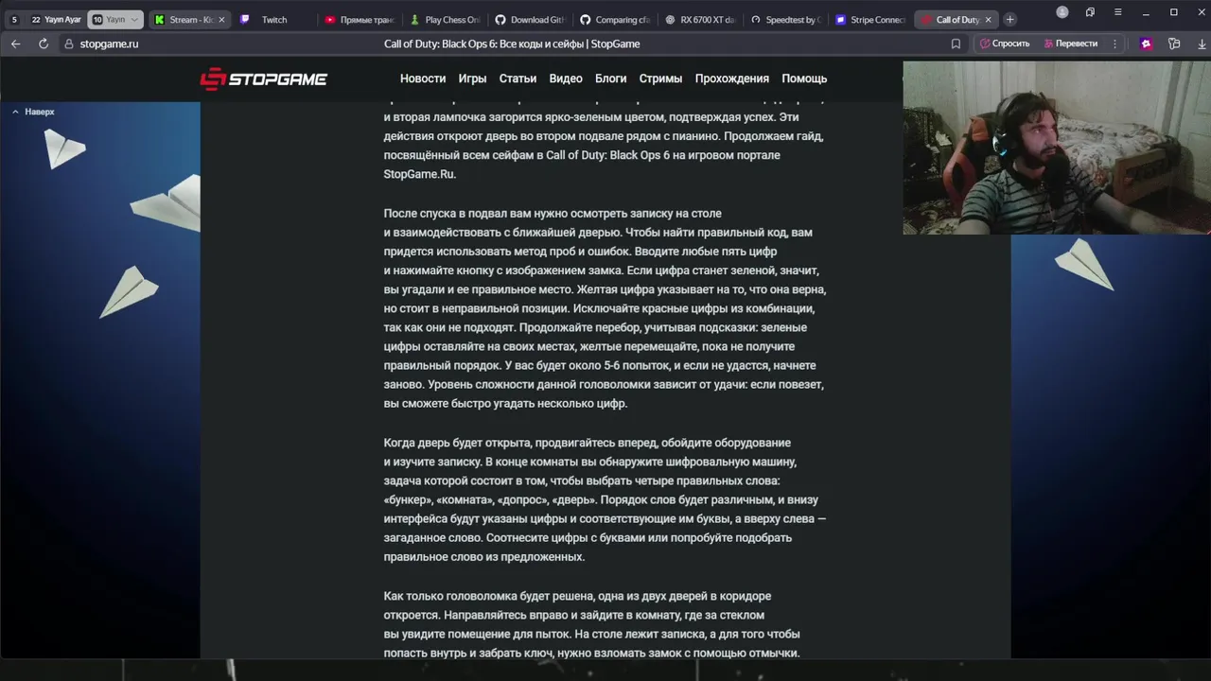Reload the page with the refresh icon

43,44
